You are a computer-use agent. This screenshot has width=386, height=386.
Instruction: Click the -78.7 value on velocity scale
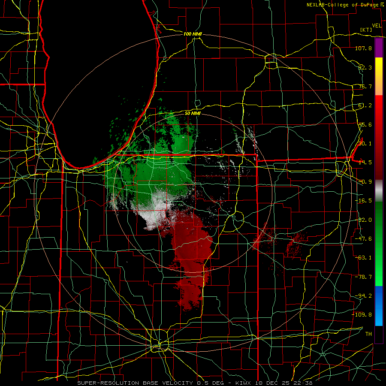[363, 277]
